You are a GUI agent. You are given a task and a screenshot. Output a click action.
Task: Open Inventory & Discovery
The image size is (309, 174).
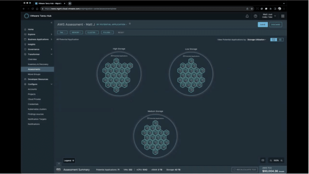click(38, 64)
